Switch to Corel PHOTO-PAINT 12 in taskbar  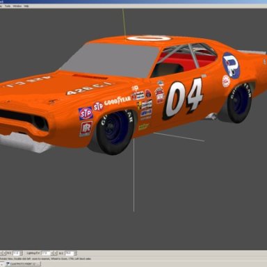(x=23, y=264)
